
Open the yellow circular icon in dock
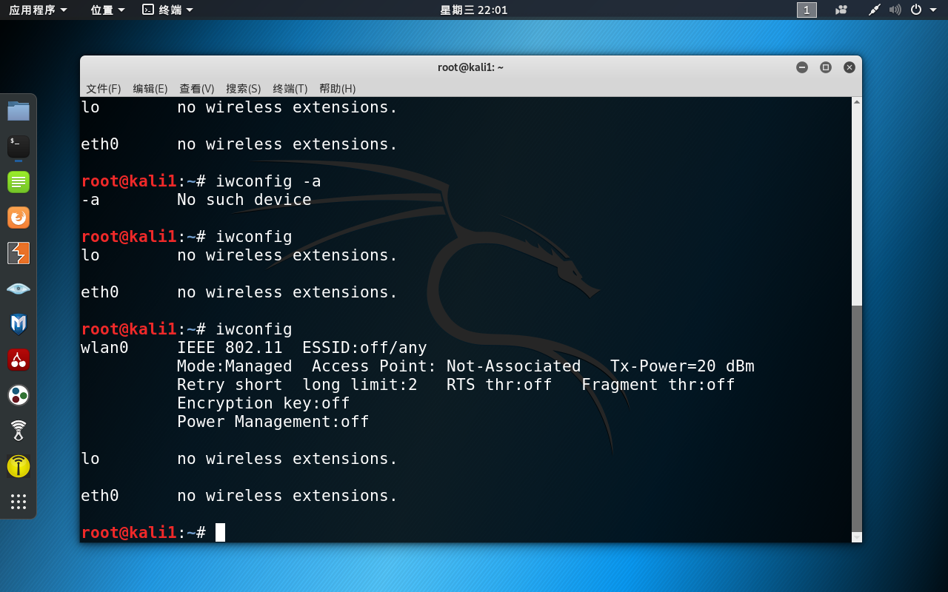point(19,466)
